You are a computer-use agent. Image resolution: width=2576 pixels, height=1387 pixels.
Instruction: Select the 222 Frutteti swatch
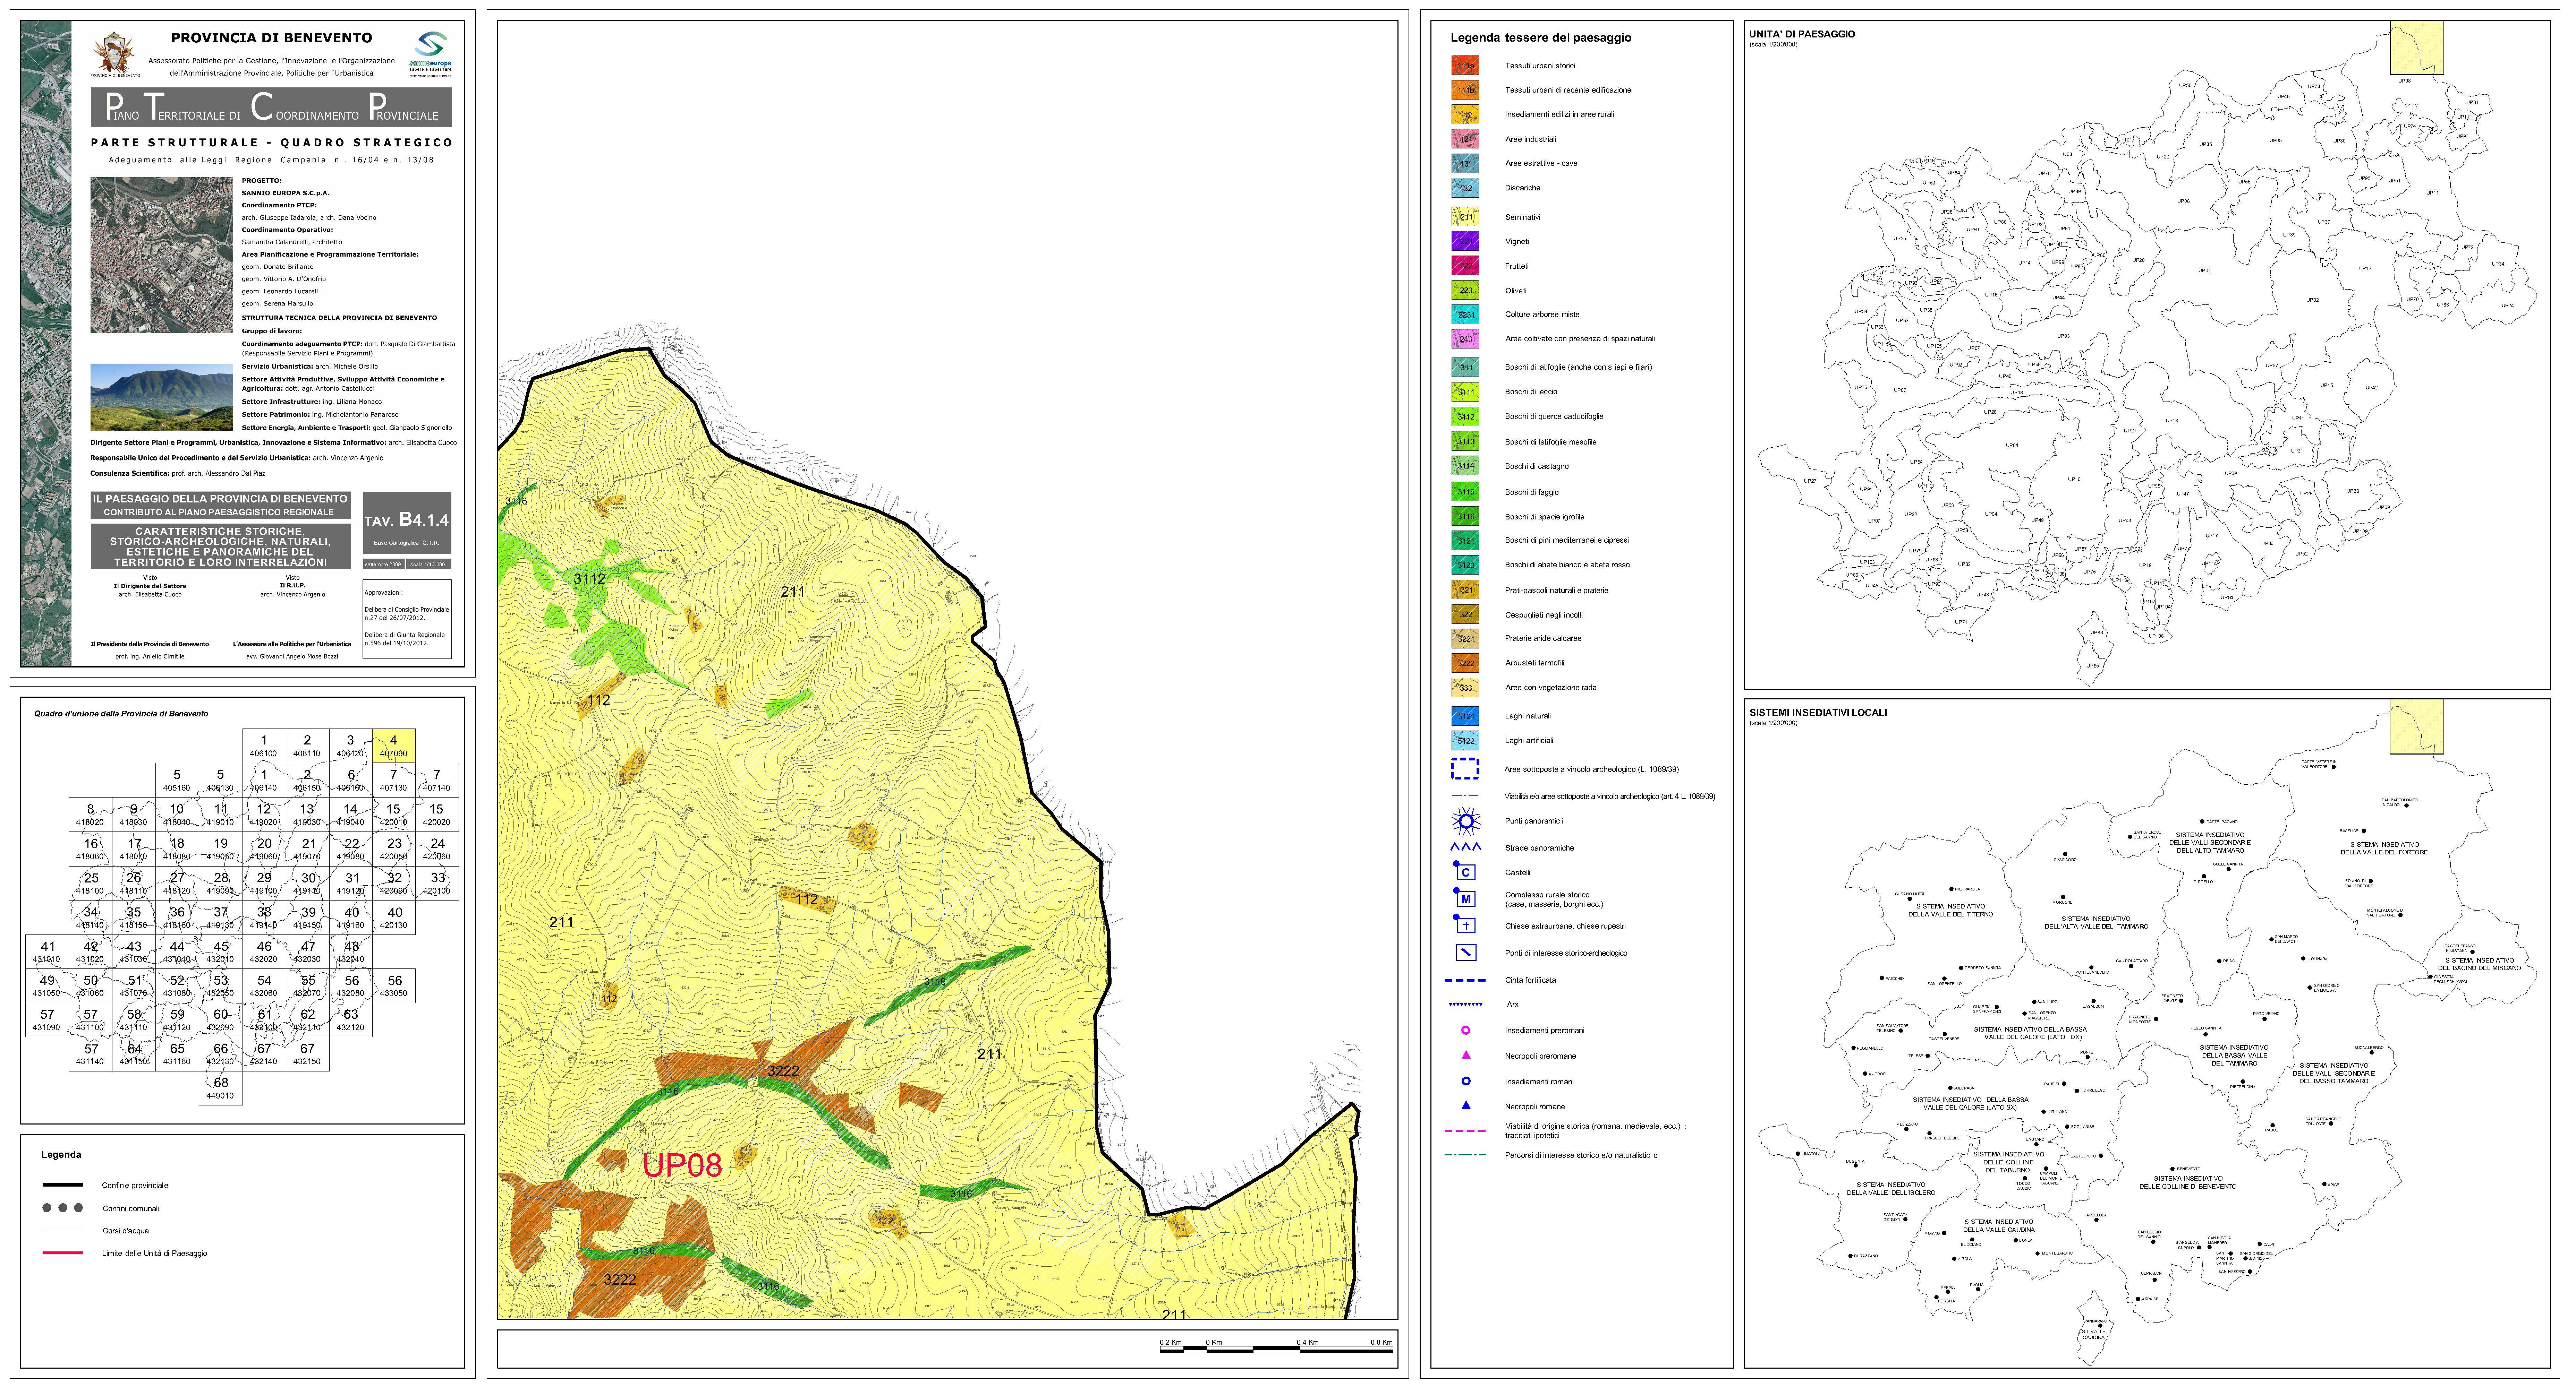1465,266
